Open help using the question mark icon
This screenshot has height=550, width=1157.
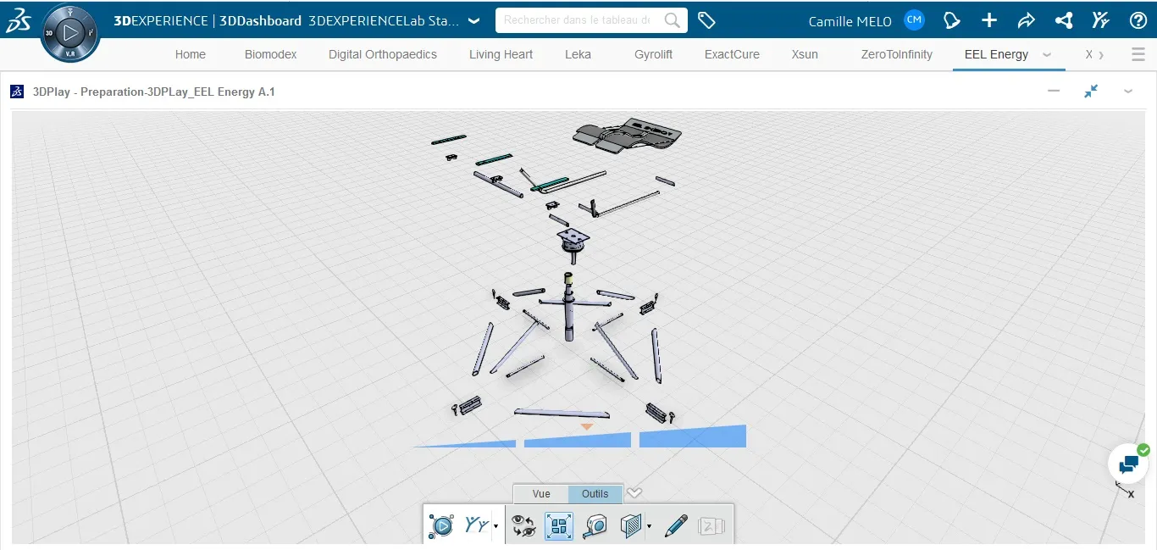pyautogui.click(x=1138, y=19)
